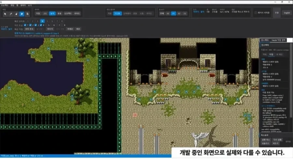Image resolution: width=293 pixels, height=159 pixels.
Task: Tick the checkbox next to the language button
Action: (256, 13)
